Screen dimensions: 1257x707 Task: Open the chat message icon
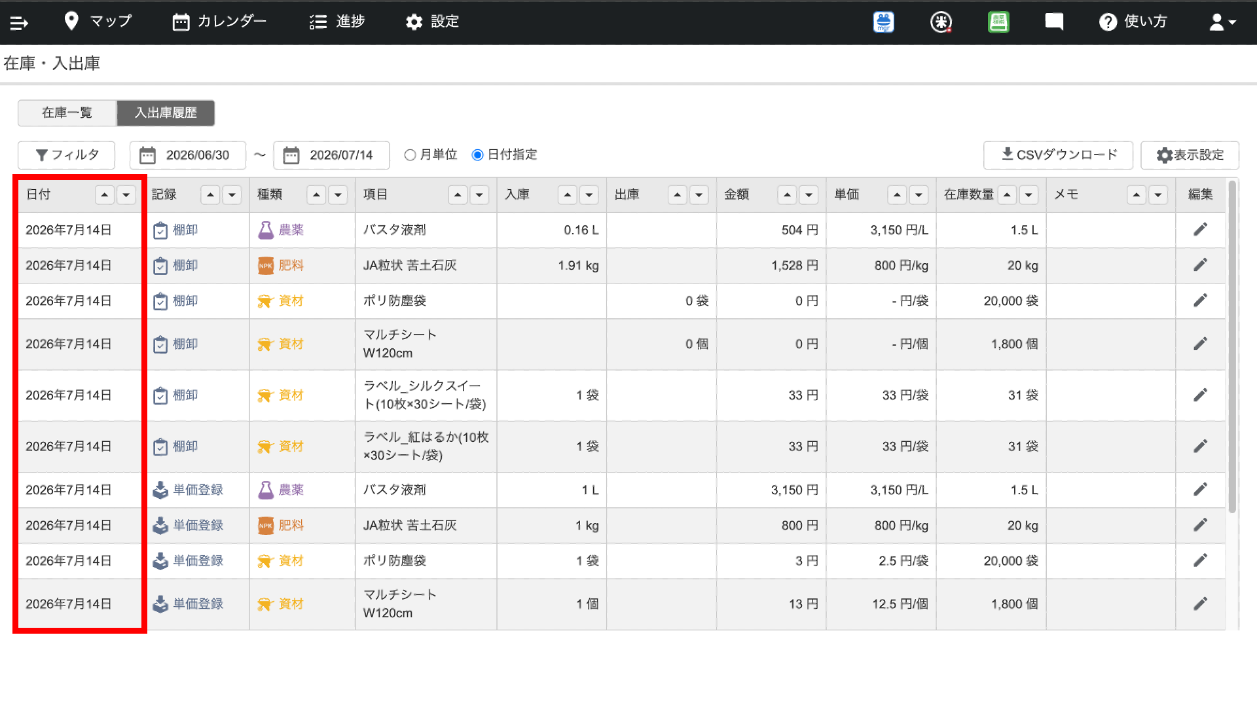tap(1054, 22)
